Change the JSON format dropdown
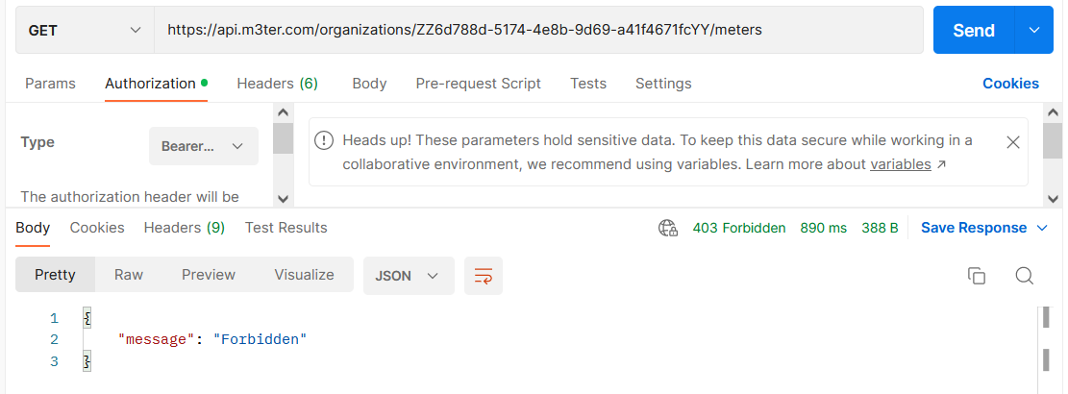This screenshot has height=394, width=1068. (409, 276)
